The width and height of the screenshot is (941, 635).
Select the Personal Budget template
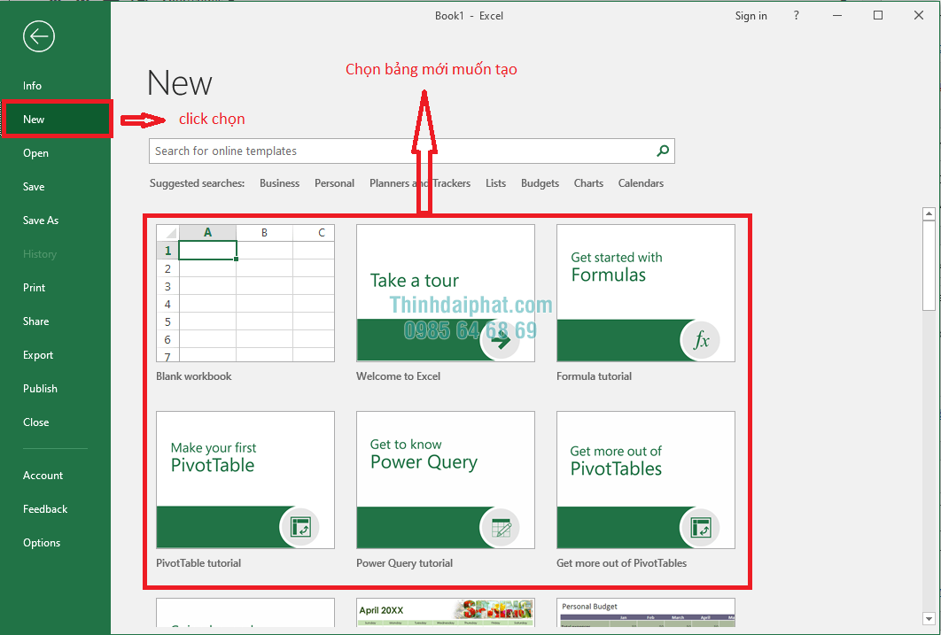tap(645, 612)
